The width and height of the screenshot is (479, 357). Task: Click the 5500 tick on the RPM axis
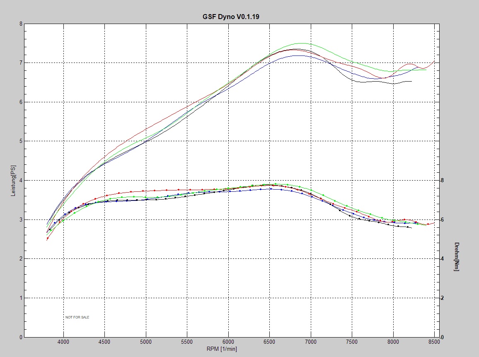(x=187, y=342)
